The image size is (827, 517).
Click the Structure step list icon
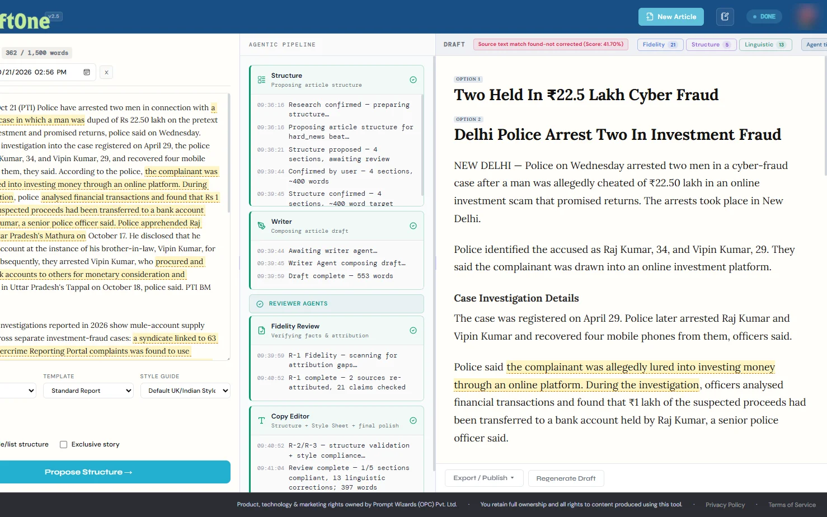tap(261, 80)
